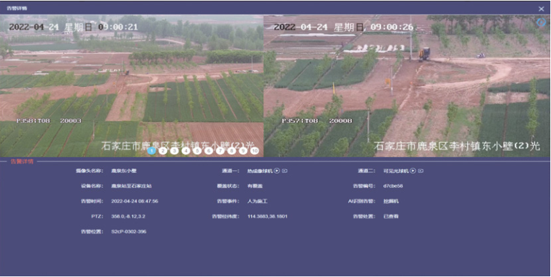551x277 pixels.
Task: Open video icon next to 可见光球机
Action: point(421,170)
